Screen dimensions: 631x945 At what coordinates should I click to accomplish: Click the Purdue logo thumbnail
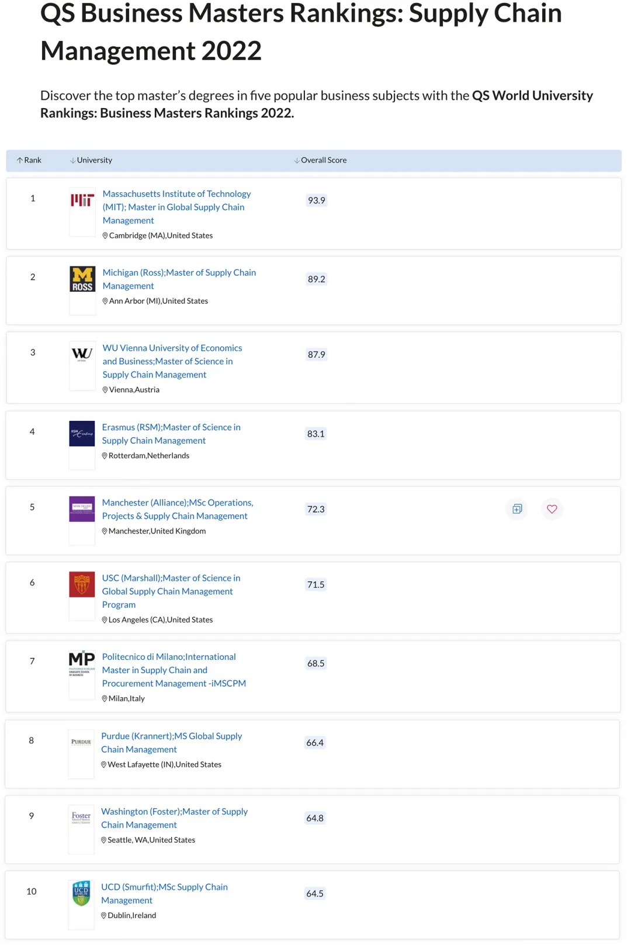[81, 742]
